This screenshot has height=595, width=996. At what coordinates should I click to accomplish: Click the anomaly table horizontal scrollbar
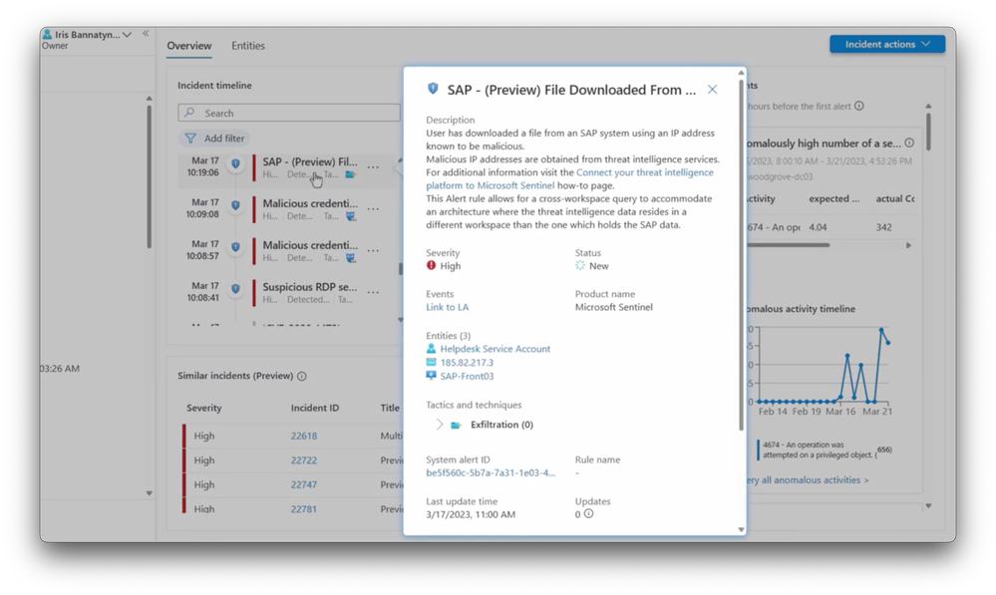coord(788,245)
